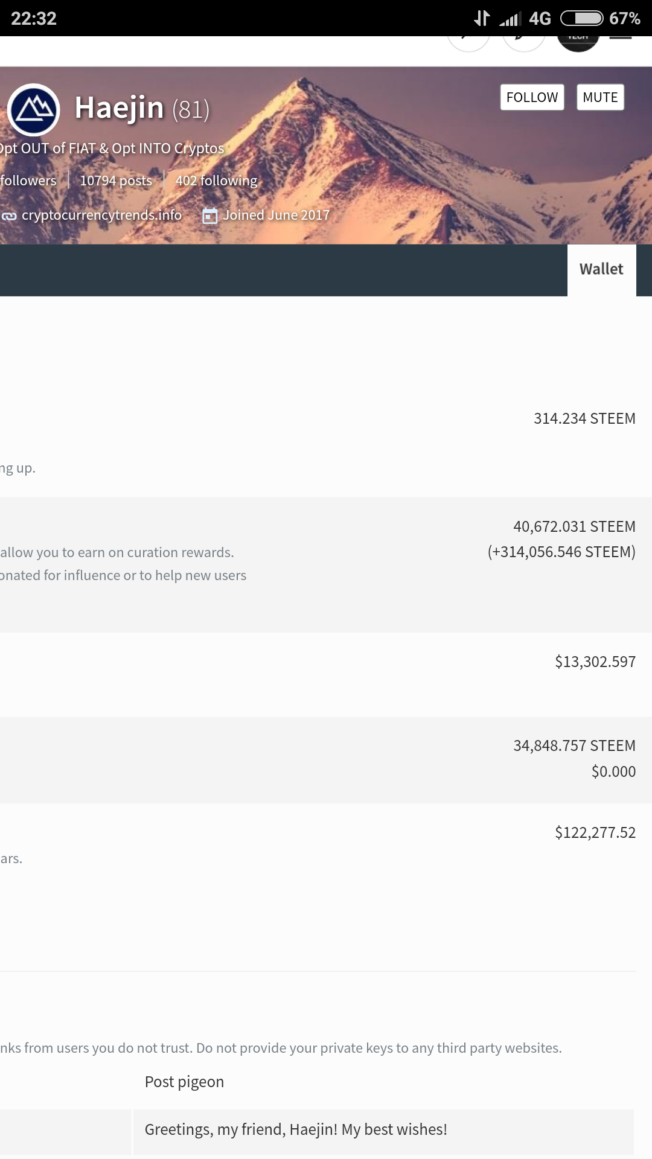The image size is (652, 1159).
Task: Click Haejin's mountain logo profile avatar
Action: [34, 110]
